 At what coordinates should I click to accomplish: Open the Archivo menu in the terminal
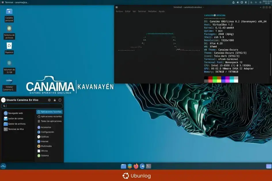pyautogui.click(x=119, y=11)
